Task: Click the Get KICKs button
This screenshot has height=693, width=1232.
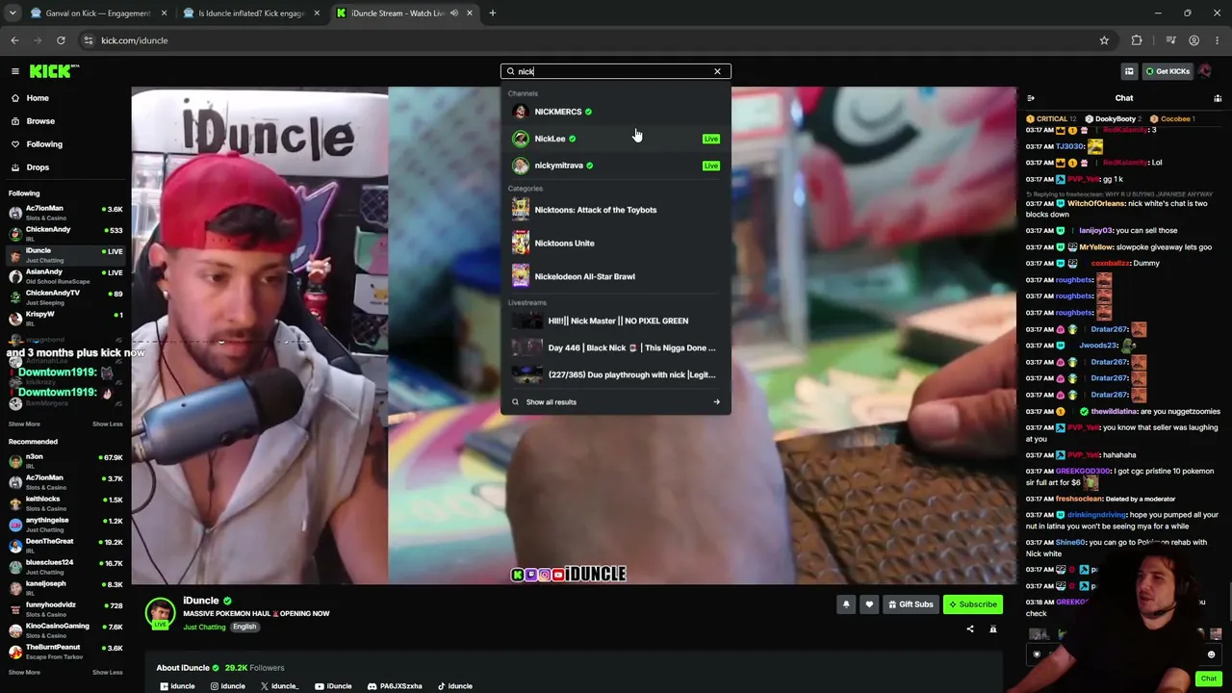Action: click(x=1167, y=71)
